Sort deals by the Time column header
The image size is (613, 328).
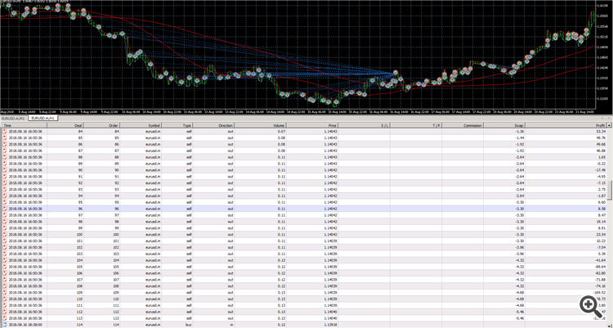(x=25, y=126)
